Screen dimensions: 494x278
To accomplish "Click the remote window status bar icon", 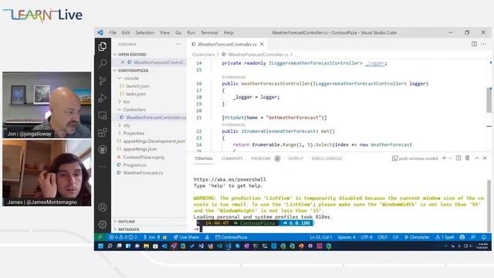I will click(100, 237).
